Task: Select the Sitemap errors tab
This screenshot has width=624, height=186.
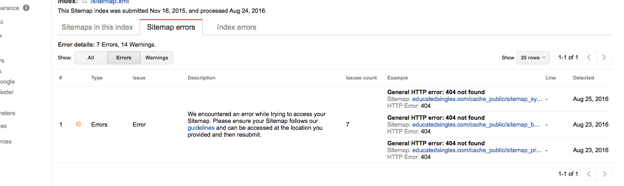Action: [x=171, y=27]
